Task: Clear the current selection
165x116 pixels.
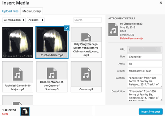Action: point(5,114)
